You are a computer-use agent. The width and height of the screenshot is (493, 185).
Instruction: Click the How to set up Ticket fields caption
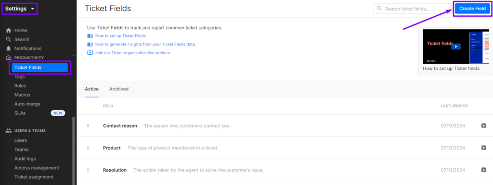(451, 69)
